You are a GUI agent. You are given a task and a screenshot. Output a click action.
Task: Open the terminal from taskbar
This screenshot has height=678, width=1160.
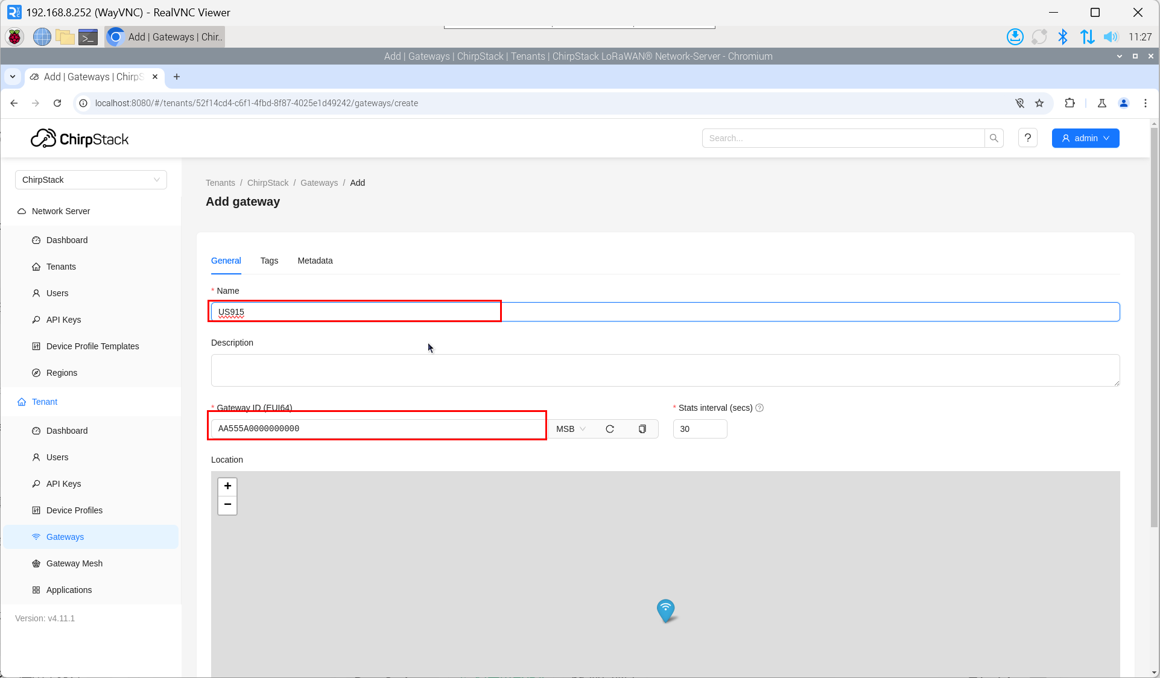point(88,37)
